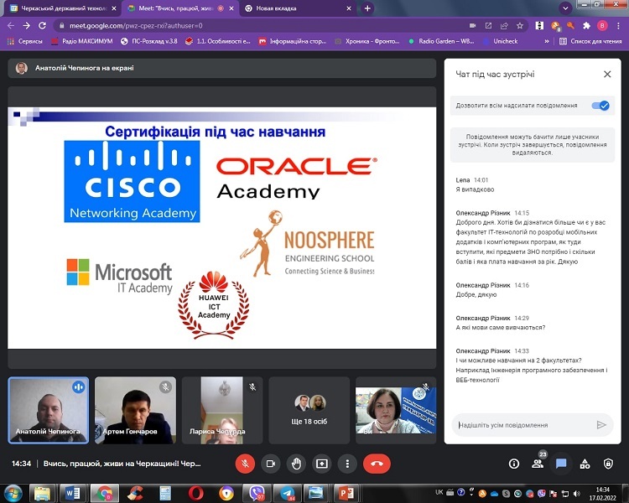Viewport: 629px width, 503px height.
Task: Click the Хроника - Фронто bookmark
Action: pyautogui.click(x=367, y=41)
